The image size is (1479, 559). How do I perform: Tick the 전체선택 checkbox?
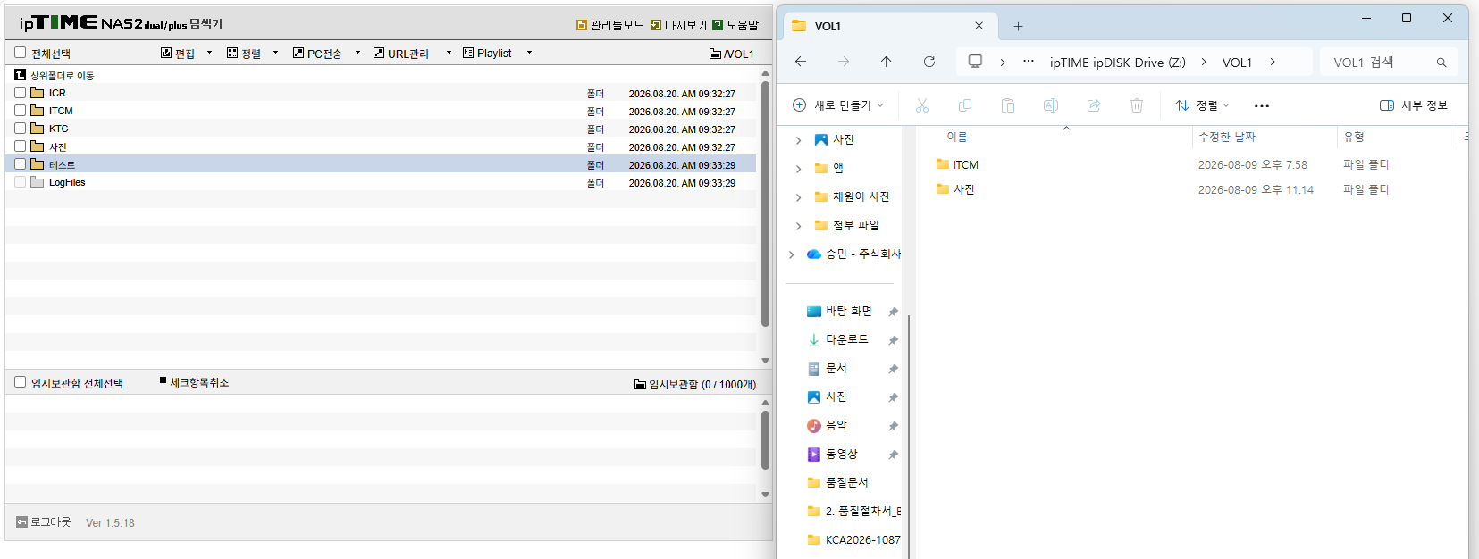[20, 53]
